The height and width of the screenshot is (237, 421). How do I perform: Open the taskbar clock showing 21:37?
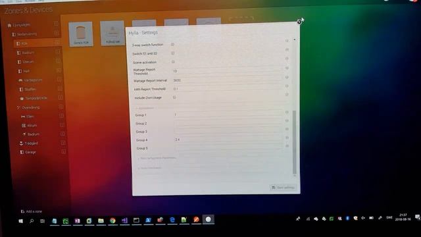pos(403,217)
